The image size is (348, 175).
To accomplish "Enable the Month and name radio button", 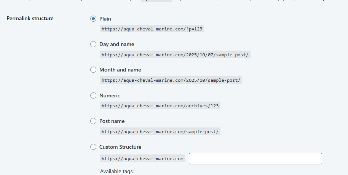I will 93,70.
